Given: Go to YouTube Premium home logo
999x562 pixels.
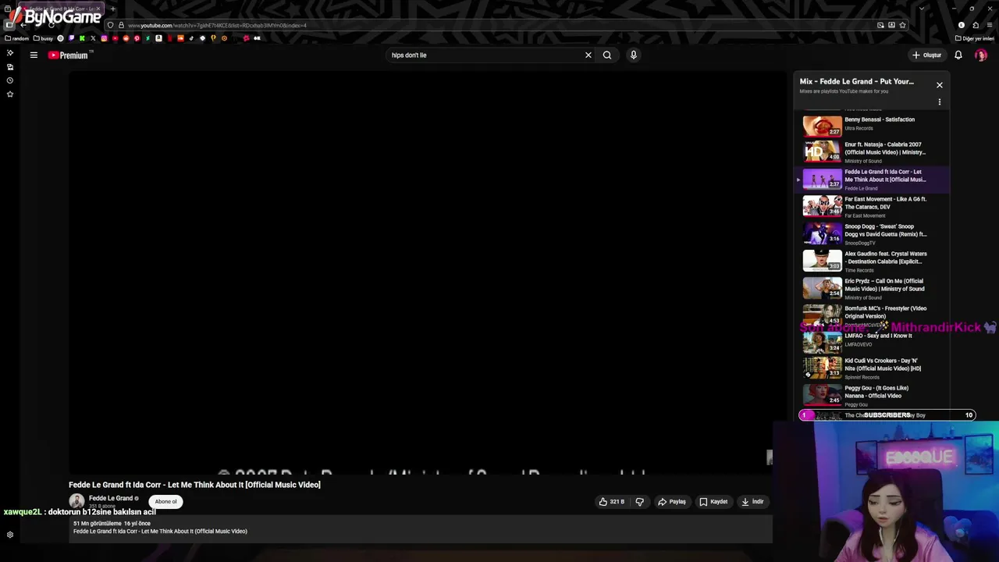Looking at the screenshot, I should (69, 55).
